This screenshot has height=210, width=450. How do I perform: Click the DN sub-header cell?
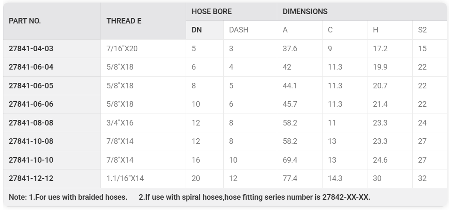click(204, 30)
